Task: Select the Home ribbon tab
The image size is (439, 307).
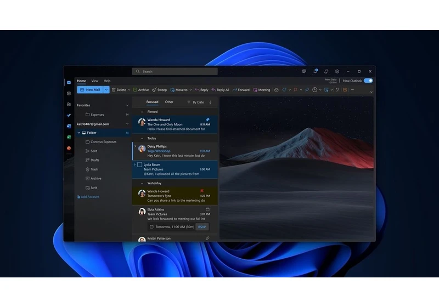Action: point(81,81)
